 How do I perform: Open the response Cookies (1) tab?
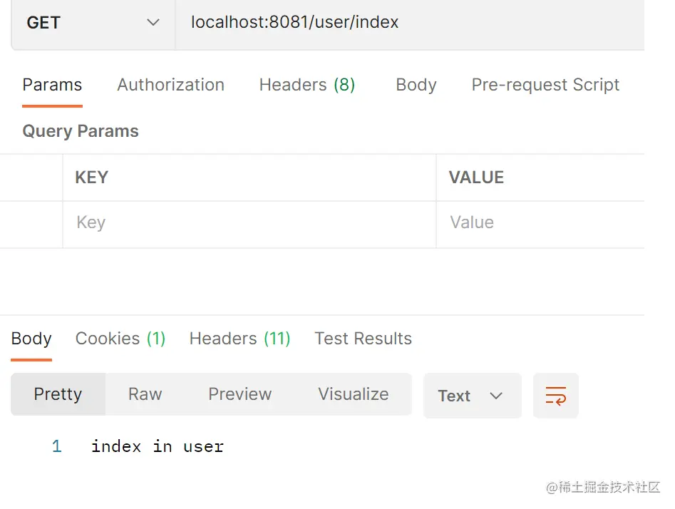point(120,339)
